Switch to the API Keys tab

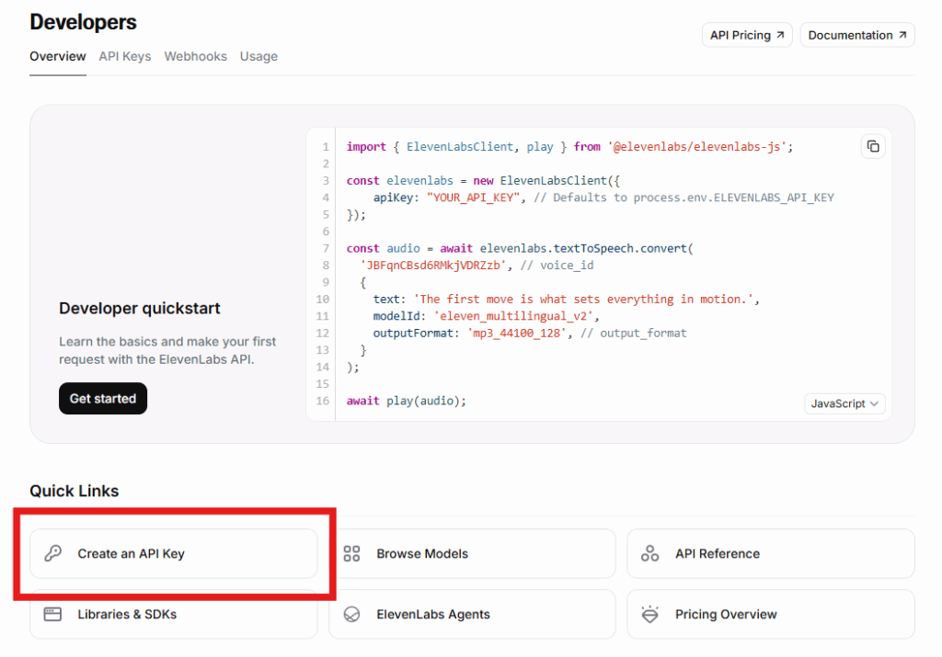click(x=125, y=56)
